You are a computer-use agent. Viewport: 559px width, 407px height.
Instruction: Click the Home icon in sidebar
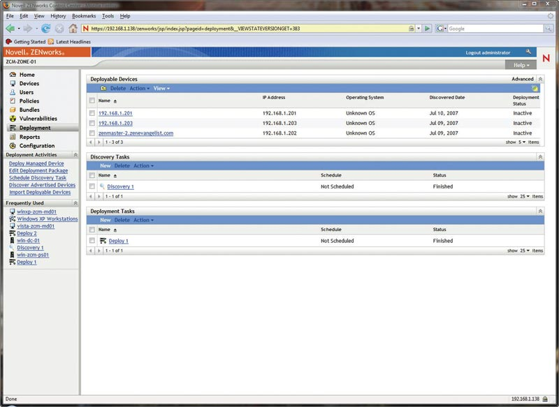pos(13,75)
